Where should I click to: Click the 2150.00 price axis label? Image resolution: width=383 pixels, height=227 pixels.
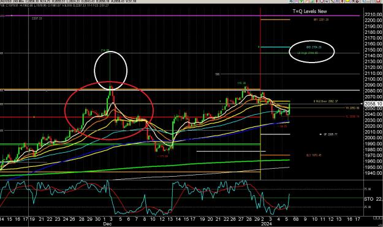(373, 50)
